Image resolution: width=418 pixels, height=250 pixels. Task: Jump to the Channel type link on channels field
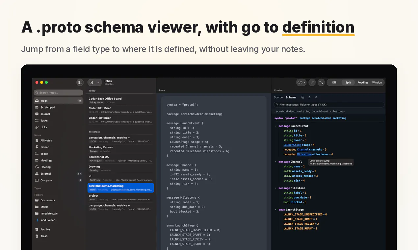[x=303, y=150]
